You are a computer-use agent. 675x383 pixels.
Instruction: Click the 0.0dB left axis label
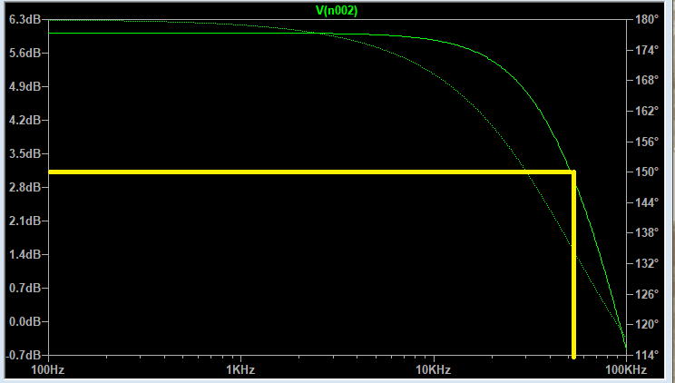(25, 321)
